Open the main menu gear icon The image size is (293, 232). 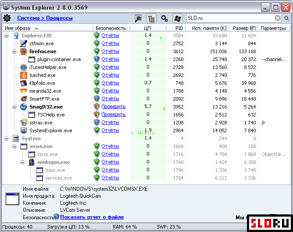pos(7,18)
